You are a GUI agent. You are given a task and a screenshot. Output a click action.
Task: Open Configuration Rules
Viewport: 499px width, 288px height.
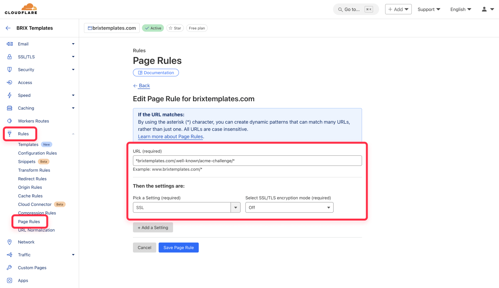point(38,153)
